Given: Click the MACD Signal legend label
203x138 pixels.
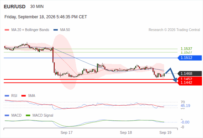Looking at the screenshot, I should (43, 116).
